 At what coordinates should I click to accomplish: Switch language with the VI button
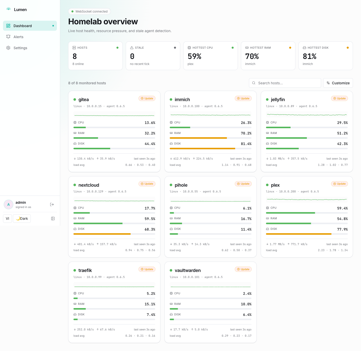(x=8, y=219)
